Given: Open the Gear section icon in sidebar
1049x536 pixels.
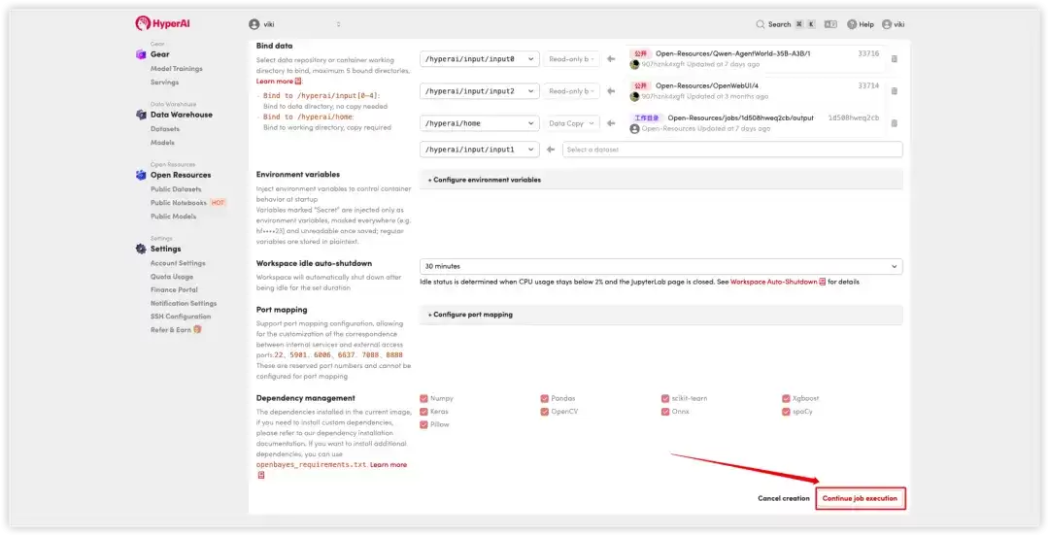Looking at the screenshot, I should 141,54.
